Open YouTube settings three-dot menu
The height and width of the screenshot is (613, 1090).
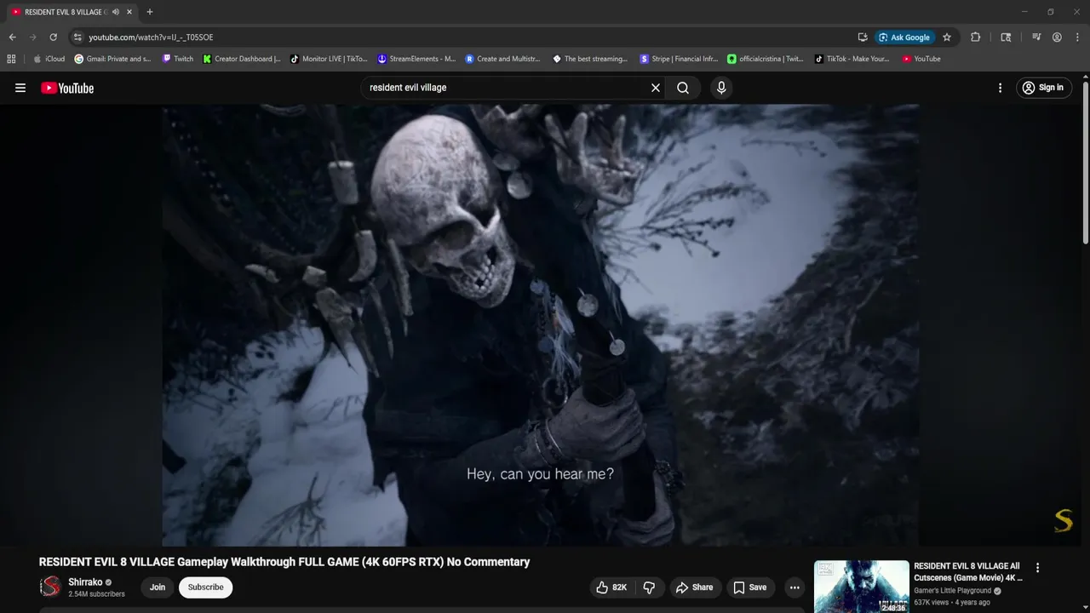pyautogui.click(x=1000, y=88)
